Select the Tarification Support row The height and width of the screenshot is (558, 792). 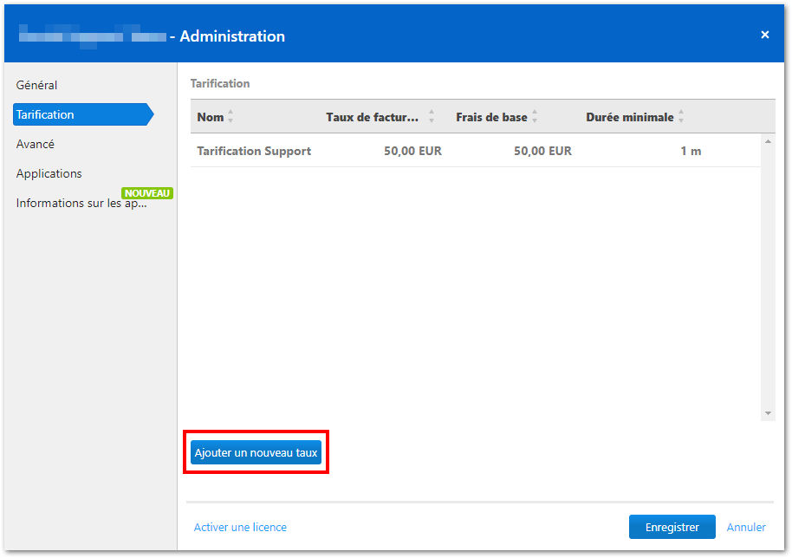[x=476, y=151]
